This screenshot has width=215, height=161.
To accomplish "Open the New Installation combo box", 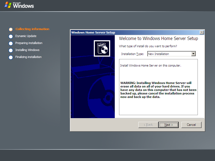I will (169, 54).
